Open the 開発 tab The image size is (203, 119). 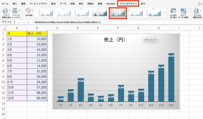100,4
